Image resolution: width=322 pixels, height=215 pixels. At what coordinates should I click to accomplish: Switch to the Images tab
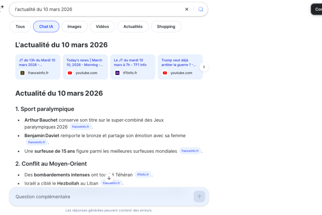tap(74, 26)
